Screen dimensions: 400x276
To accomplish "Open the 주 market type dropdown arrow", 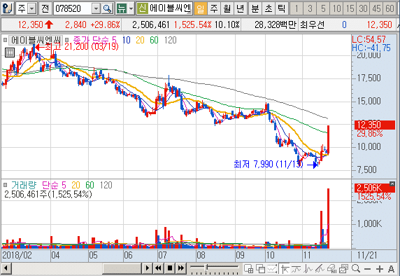I will [32, 9].
